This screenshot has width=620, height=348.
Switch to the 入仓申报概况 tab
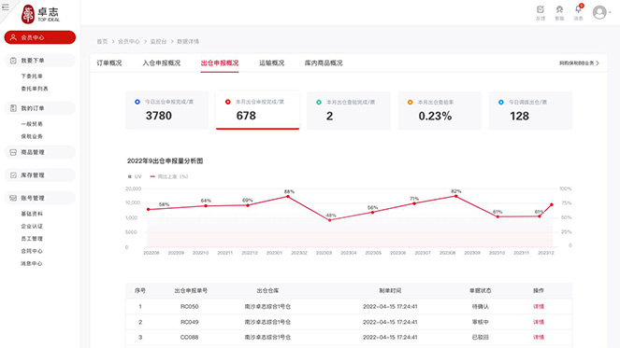(x=162, y=63)
